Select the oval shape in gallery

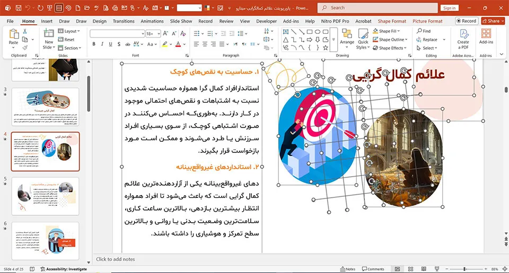318,32
